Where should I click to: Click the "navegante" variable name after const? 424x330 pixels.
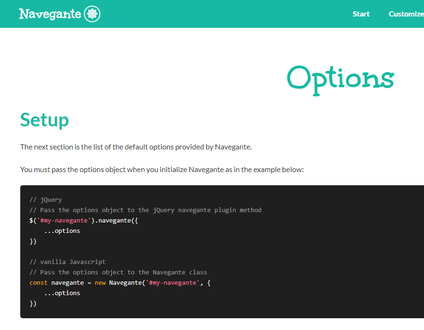click(67, 282)
